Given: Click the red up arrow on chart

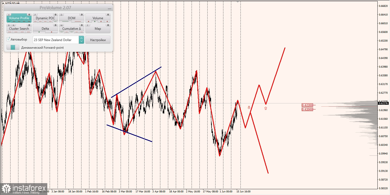Looking at the screenshot, I should click(x=266, y=108).
